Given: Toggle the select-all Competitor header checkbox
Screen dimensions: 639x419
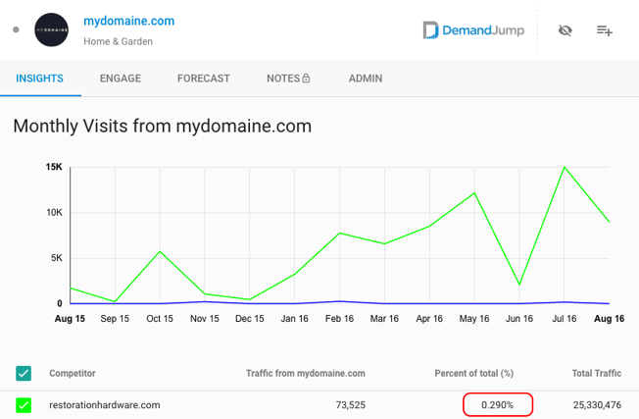Looking at the screenshot, I should click(24, 373).
